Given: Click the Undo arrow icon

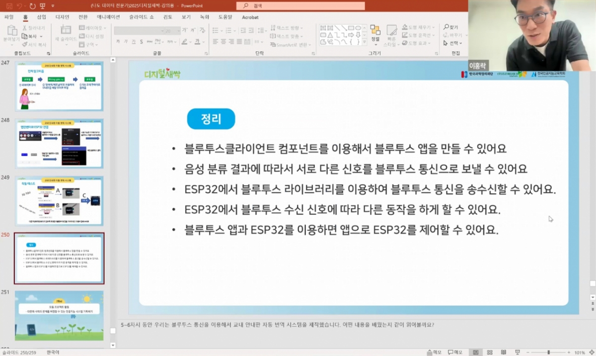Looking at the screenshot, I should (x=19, y=6).
